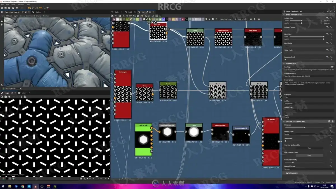Click the Graph instance path field

(x=309, y=76)
